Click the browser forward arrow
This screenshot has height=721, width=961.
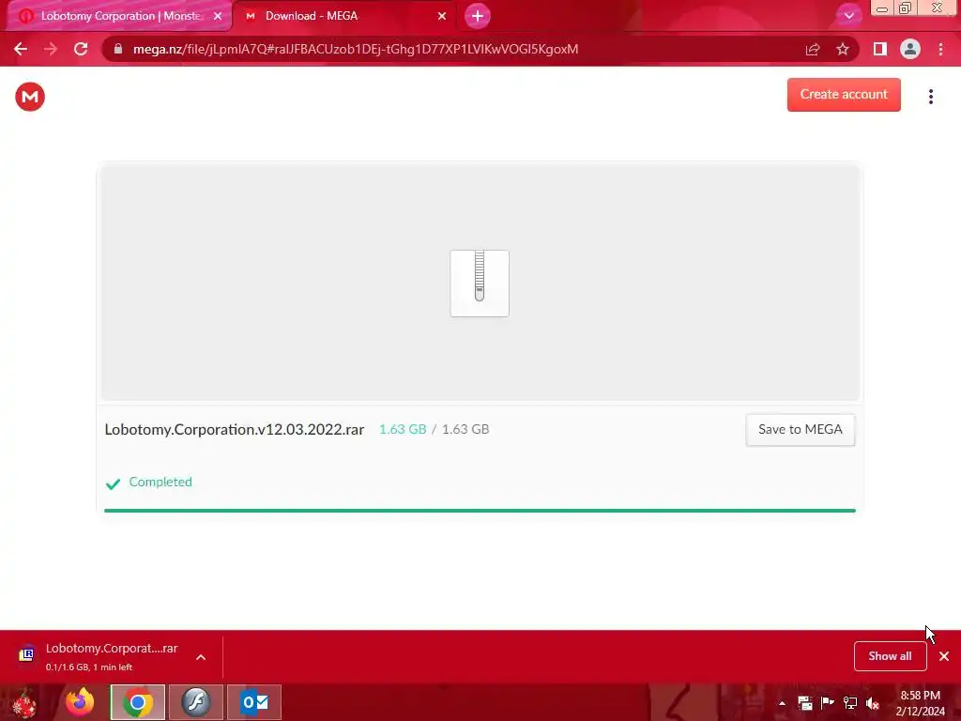[x=51, y=49]
